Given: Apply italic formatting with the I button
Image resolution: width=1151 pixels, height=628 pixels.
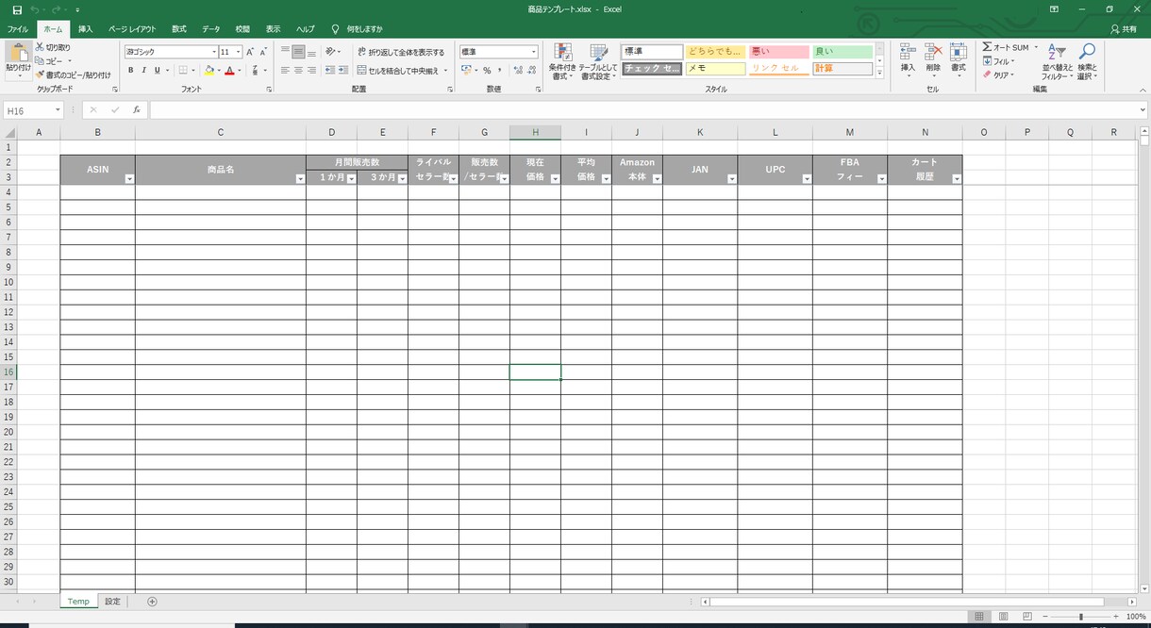Looking at the screenshot, I should [x=143, y=70].
